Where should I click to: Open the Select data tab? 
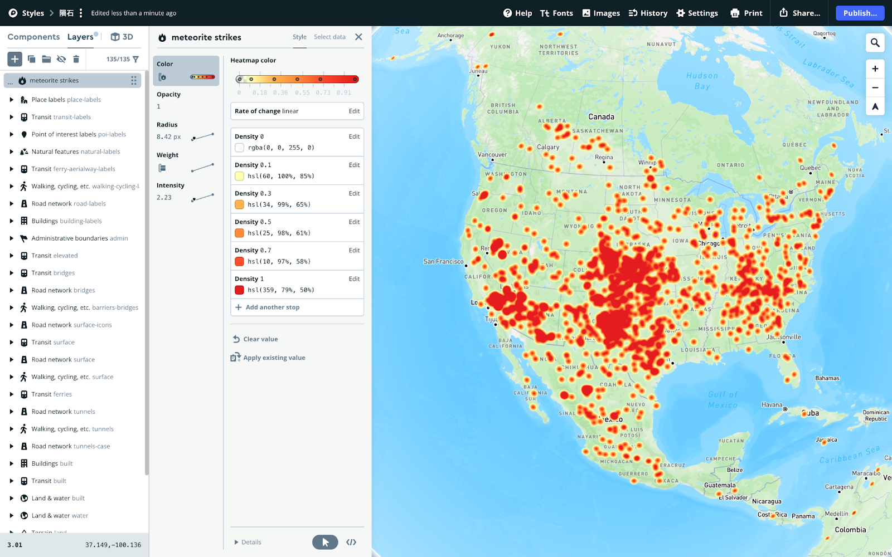coord(329,37)
